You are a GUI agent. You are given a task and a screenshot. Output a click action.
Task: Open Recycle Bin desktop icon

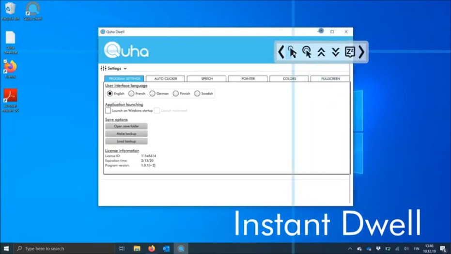10,11
